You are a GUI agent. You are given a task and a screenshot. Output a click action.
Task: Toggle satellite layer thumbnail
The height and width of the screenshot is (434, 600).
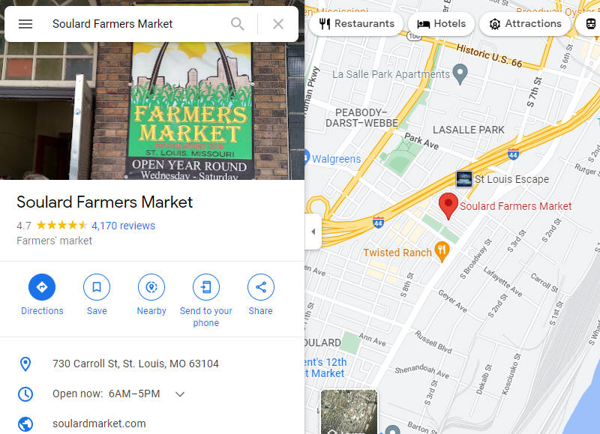point(349,412)
